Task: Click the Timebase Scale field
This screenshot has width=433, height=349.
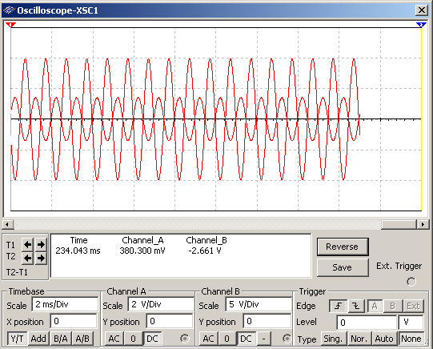Action: tap(65, 304)
